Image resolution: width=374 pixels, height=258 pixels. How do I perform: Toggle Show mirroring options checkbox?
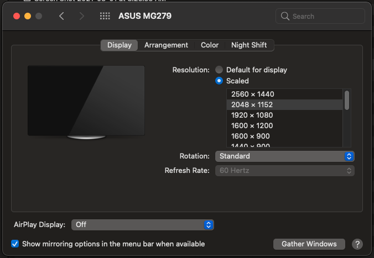click(x=15, y=244)
